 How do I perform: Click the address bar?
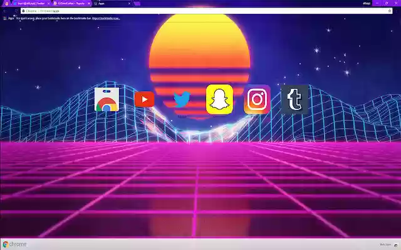pos(207,11)
